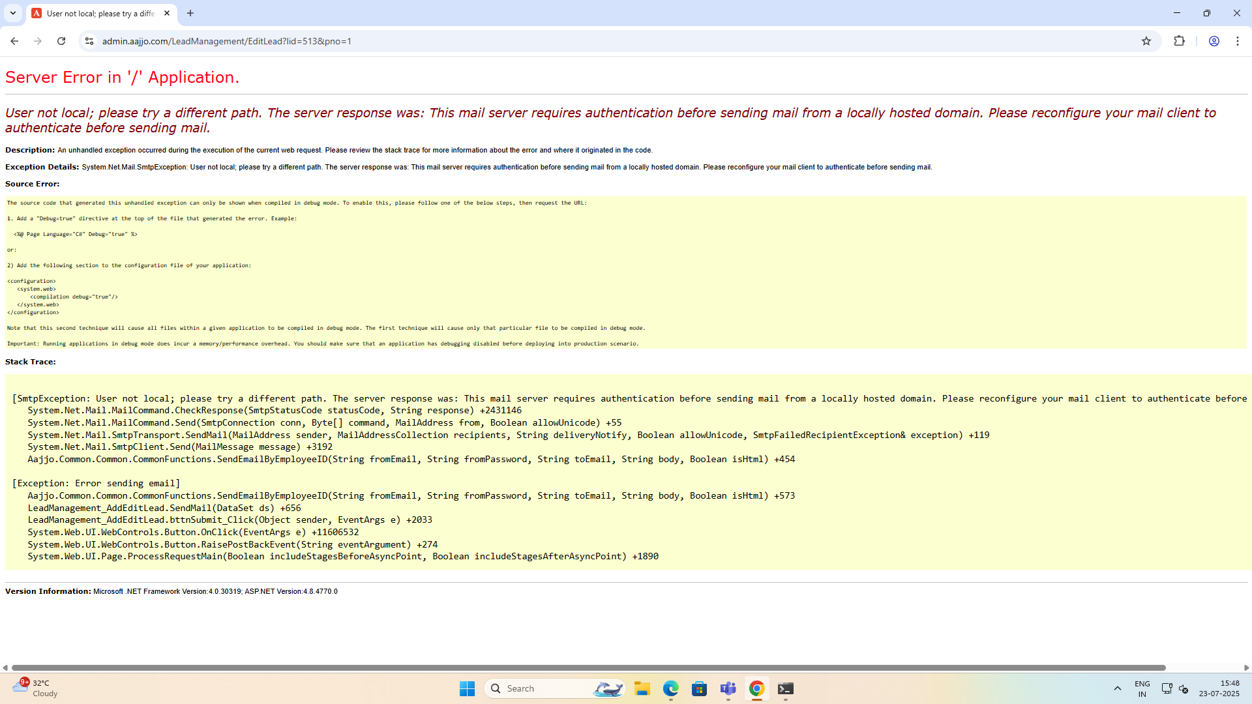
Task: Click the browser back arrow
Action: (x=14, y=41)
